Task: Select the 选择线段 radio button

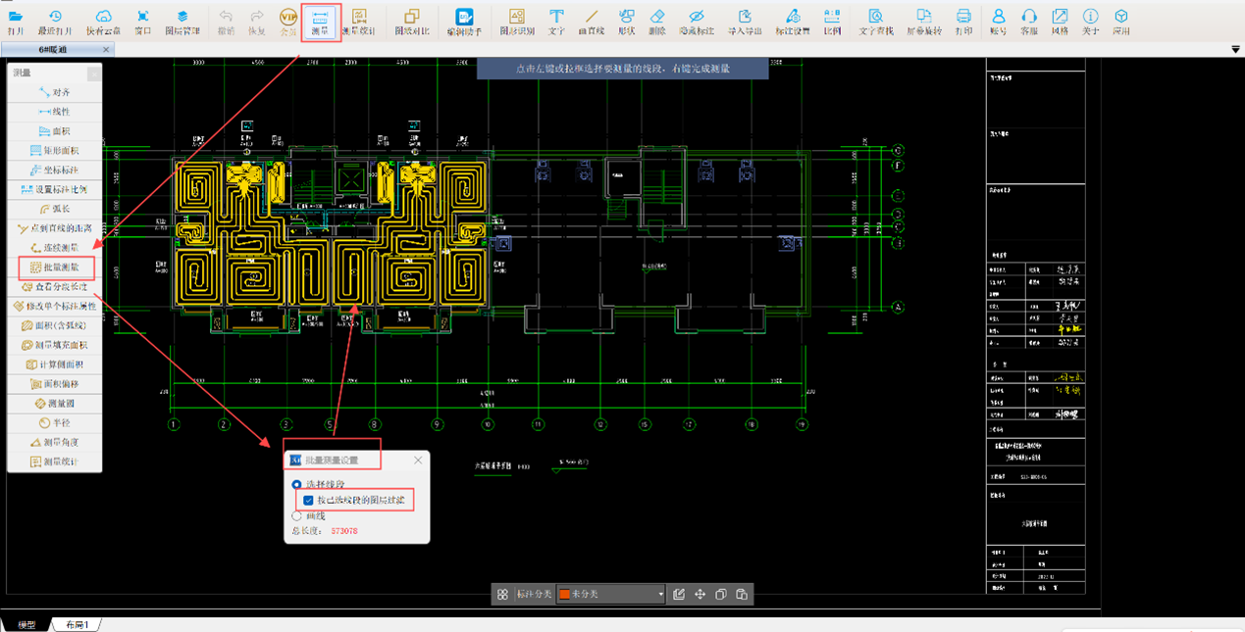Action: 297,485
